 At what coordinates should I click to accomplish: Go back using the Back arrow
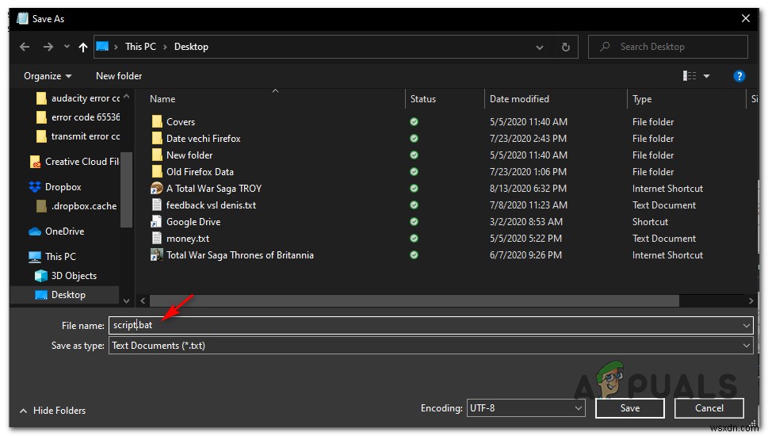tap(25, 47)
